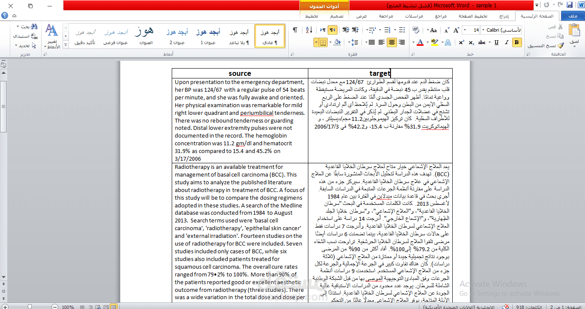This screenshot has height=309, width=585.
Task: Toggle strikethrough (abc) formatting
Action: point(481,42)
